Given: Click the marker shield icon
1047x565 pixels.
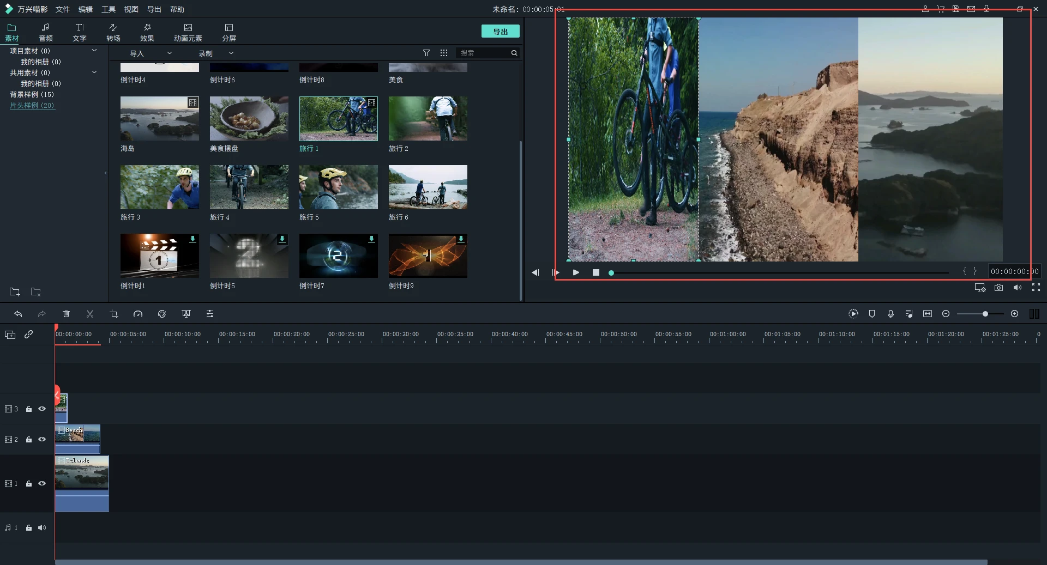Looking at the screenshot, I should tap(872, 314).
